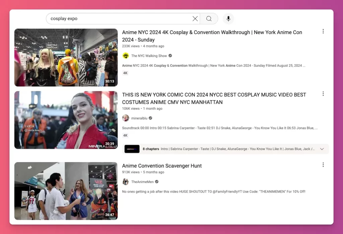Expand the 8 chapters list chevron
The height and width of the screenshot is (234, 343).
(322, 149)
